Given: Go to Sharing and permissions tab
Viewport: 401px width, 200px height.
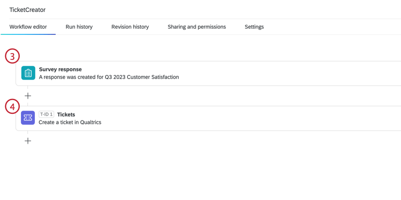Looking at the screenshot, I should click(197, 27).
